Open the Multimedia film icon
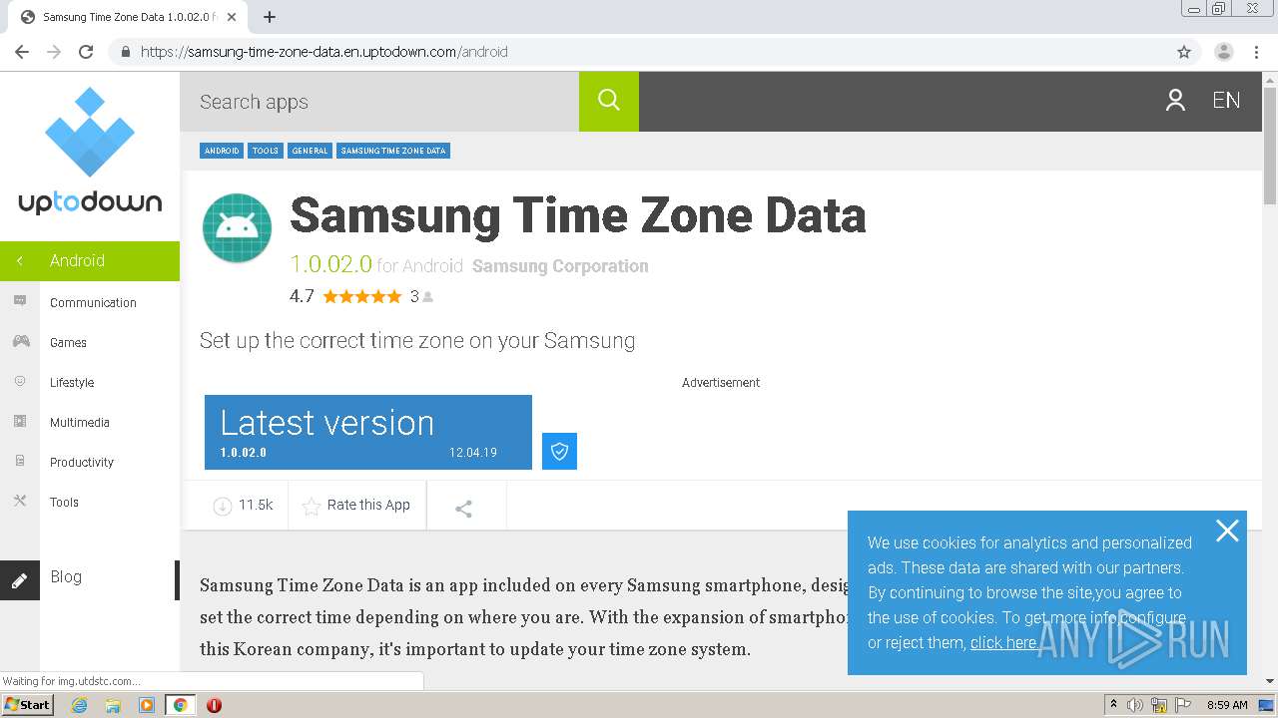The image size is (1278, 718). tap(20, 421)
